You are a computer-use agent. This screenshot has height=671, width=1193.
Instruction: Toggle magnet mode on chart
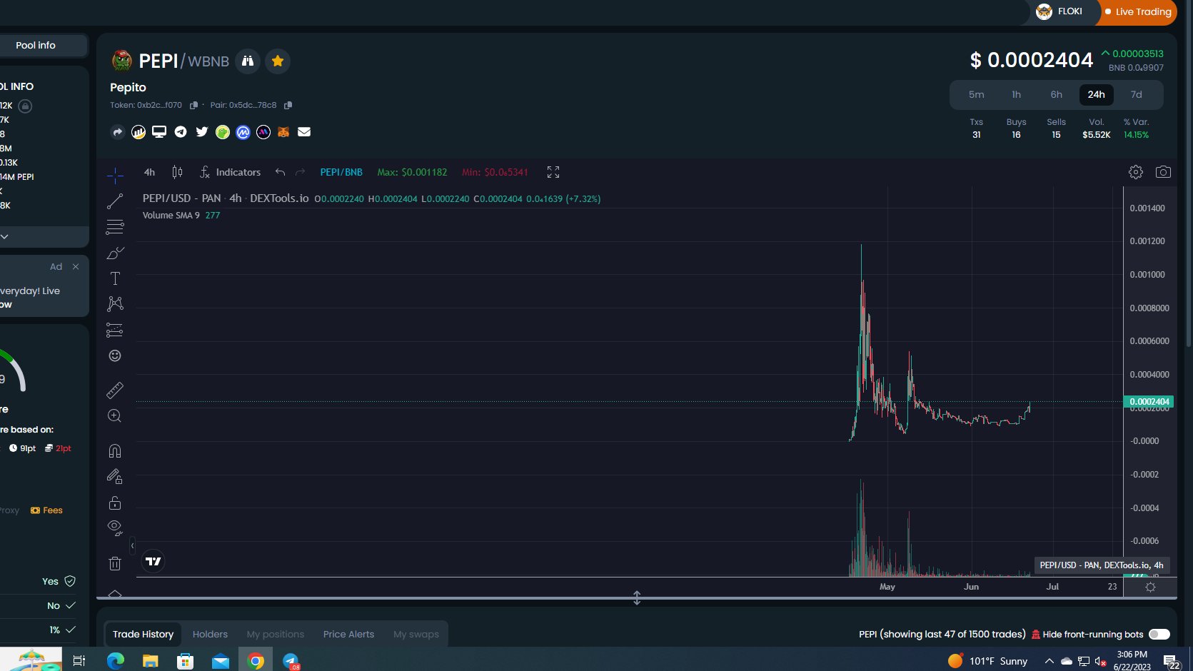tap(115, 450)
